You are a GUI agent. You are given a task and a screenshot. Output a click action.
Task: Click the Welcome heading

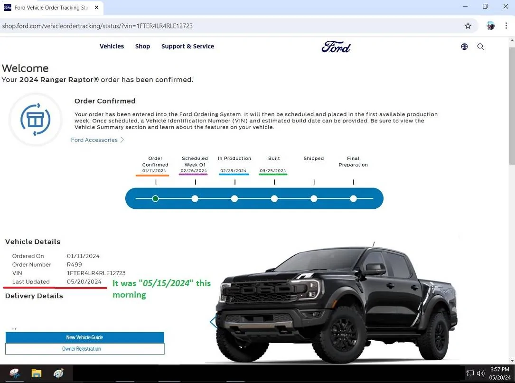pyautogui.click(x=25, y=68)
